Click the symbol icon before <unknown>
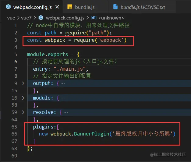This screenshot has height=162, width=191. pyautogui.click(x=94, y=18)
